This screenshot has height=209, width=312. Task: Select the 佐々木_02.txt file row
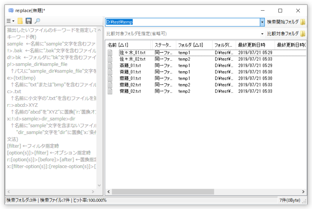(207, 59)
